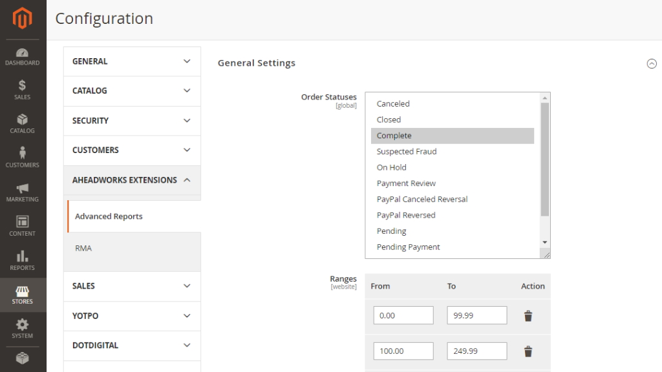Click the To field containing 99.99
This screenshot has width=662, height=372.
[476, 315]
